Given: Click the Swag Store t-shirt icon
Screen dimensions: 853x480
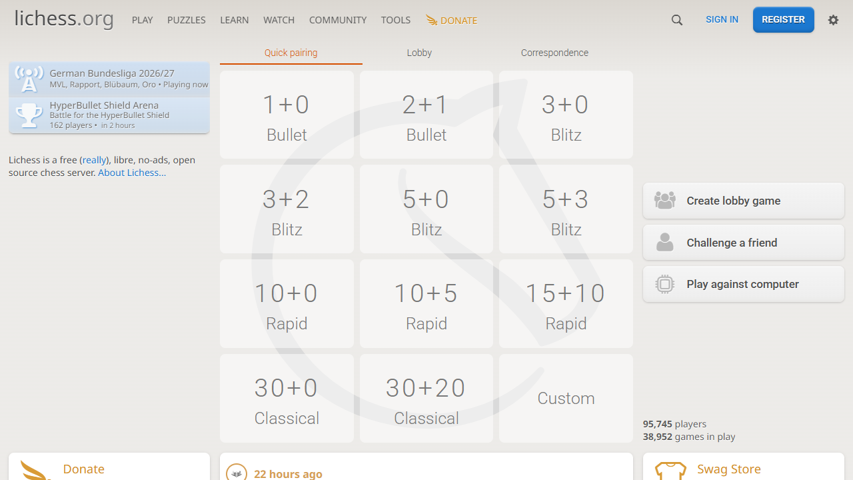Looking at the screenshot, I should [670, 471].
